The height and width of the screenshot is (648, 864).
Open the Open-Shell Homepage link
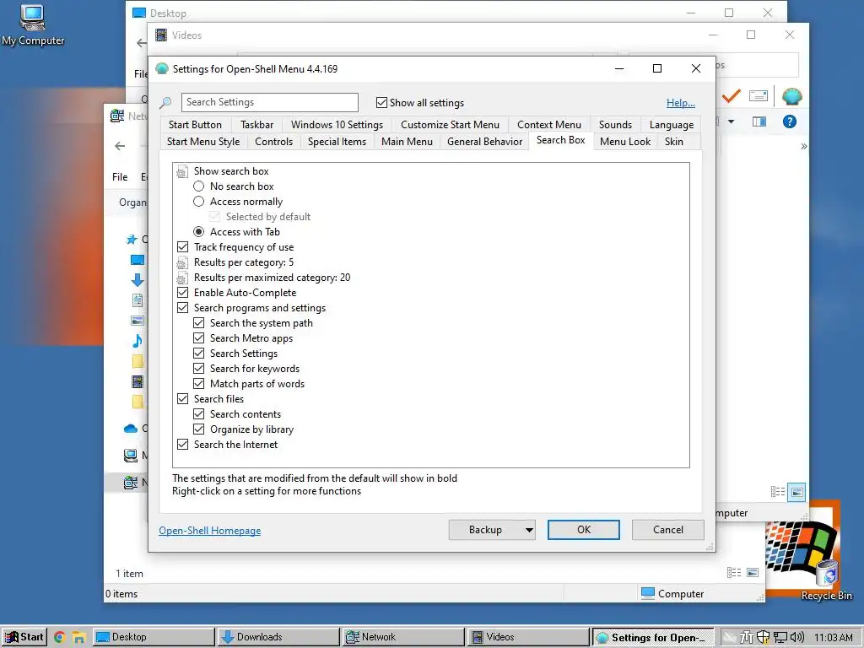tap(210, 531)
